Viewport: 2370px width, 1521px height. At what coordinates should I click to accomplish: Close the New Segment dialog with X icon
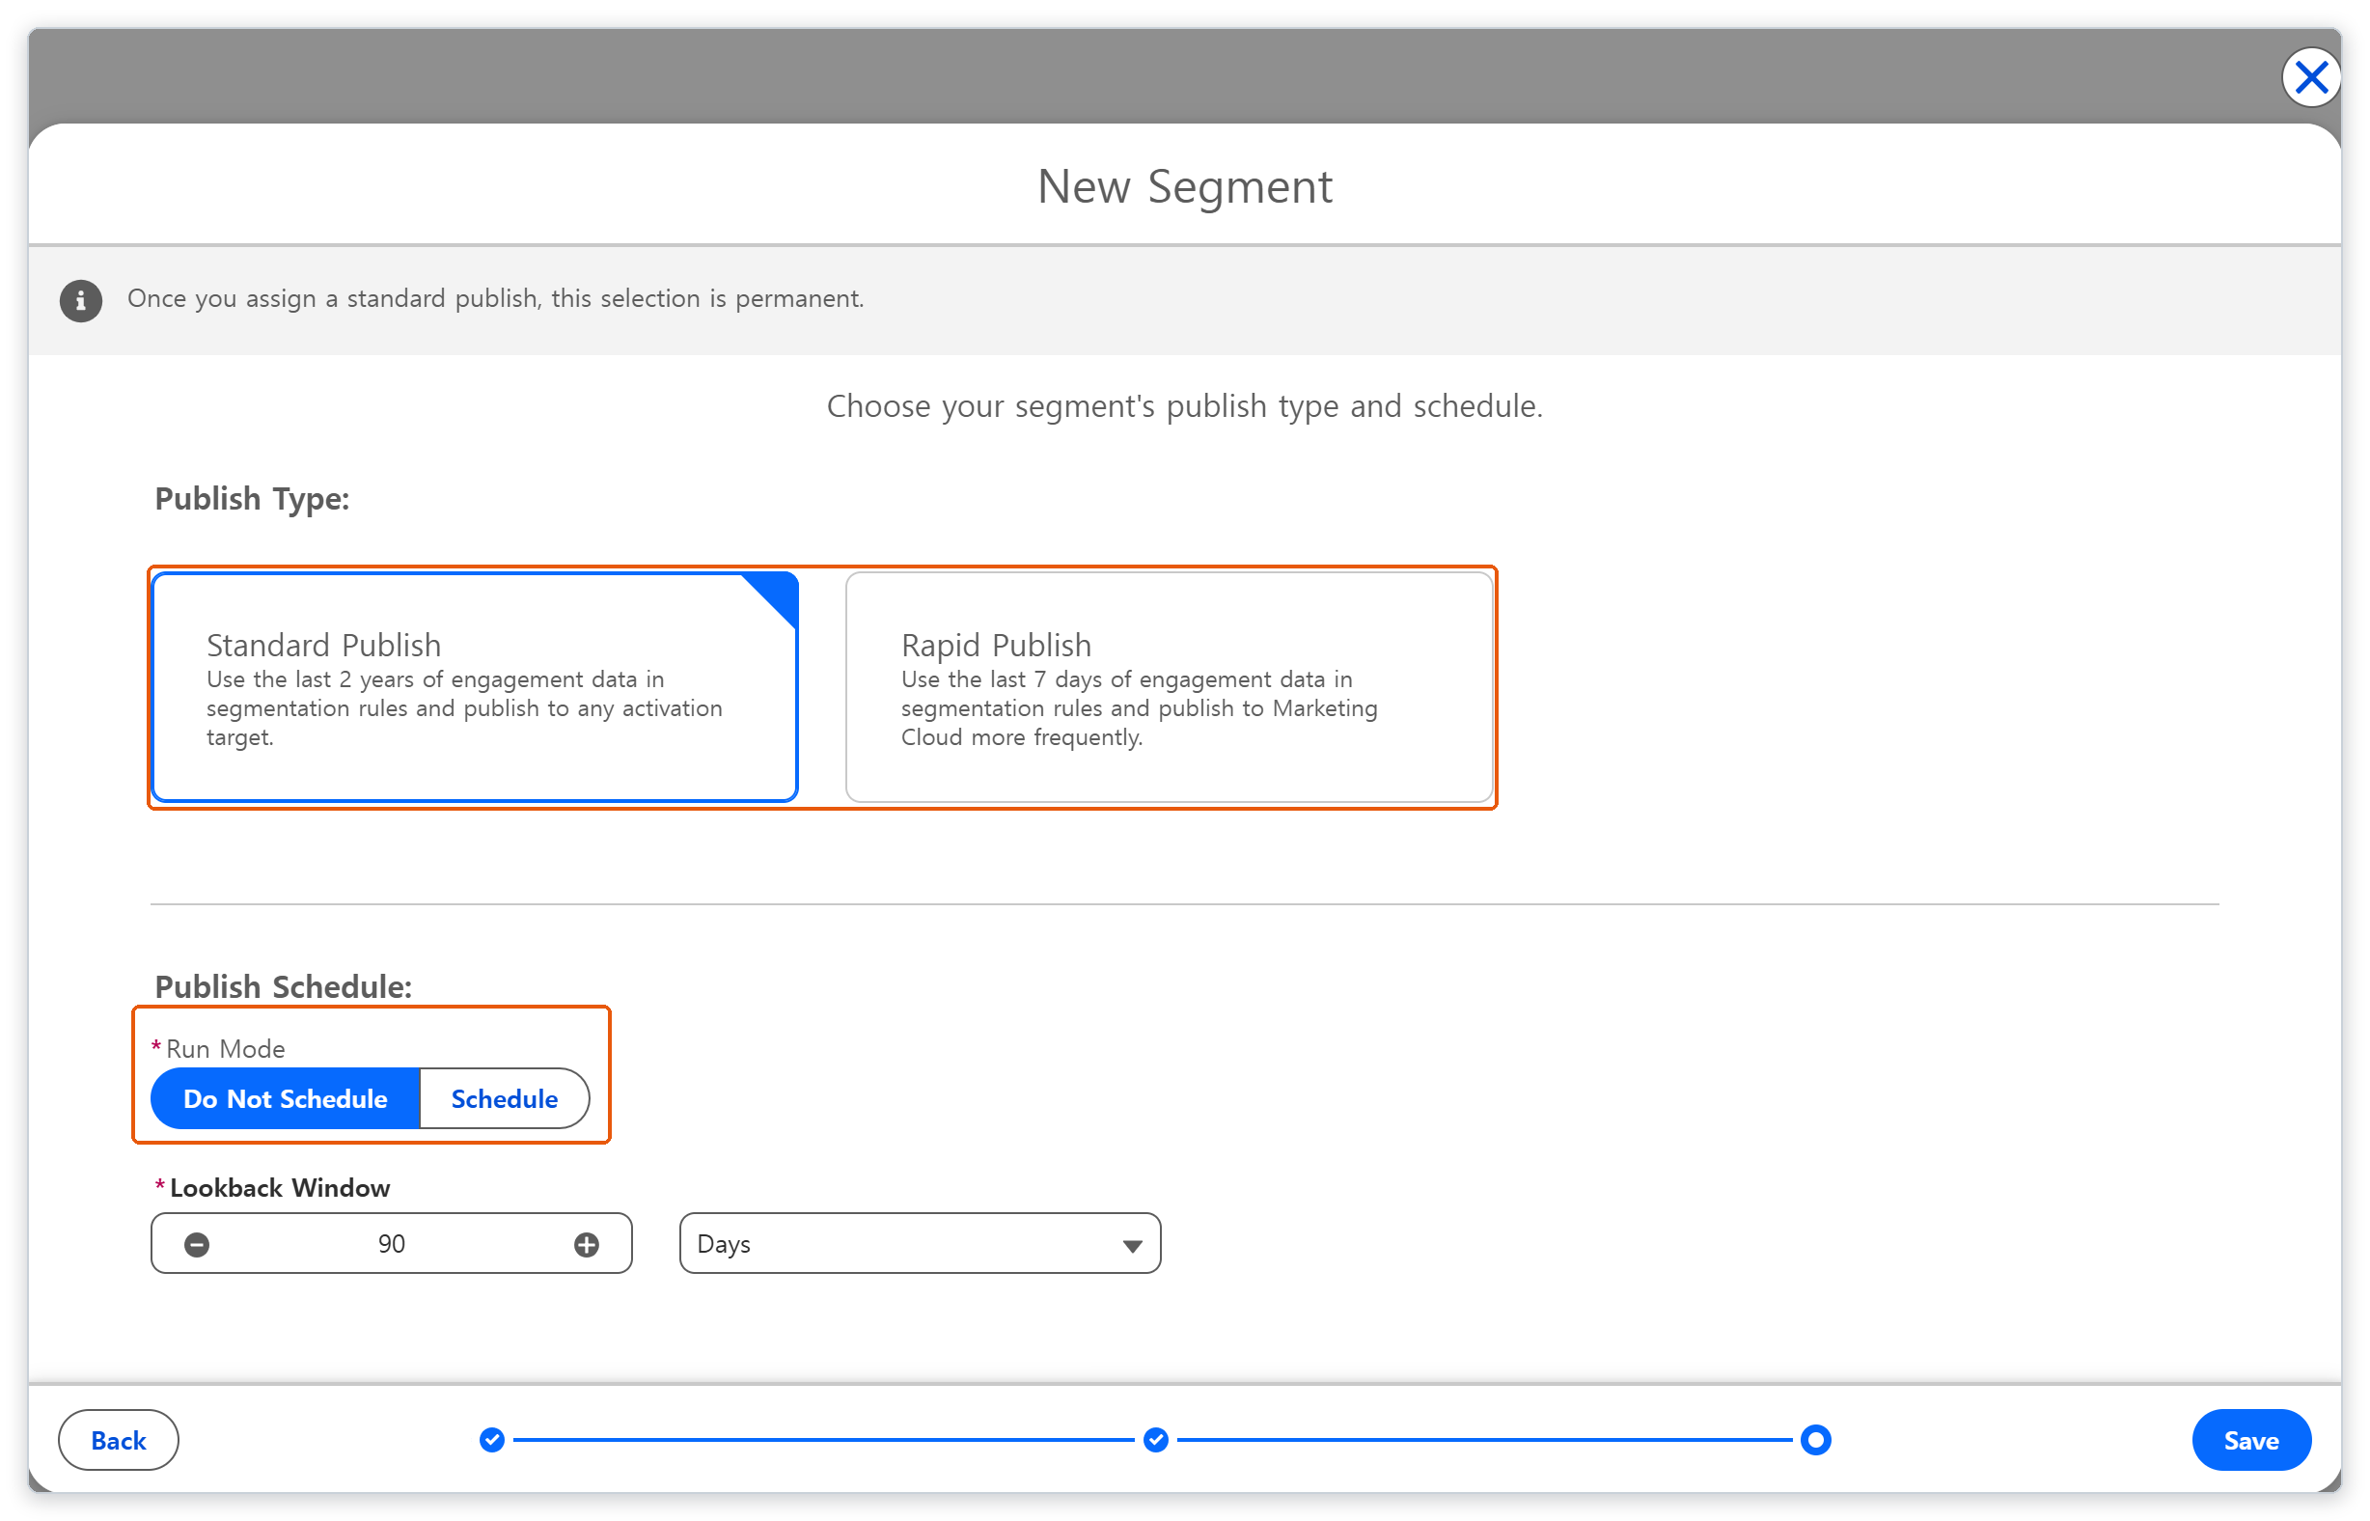coord(2310,77)
